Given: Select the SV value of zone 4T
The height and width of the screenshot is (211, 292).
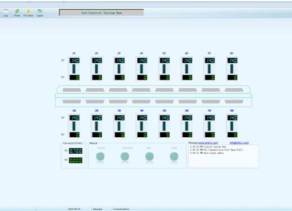Looking at the screenshot, I should coord(142,61).
